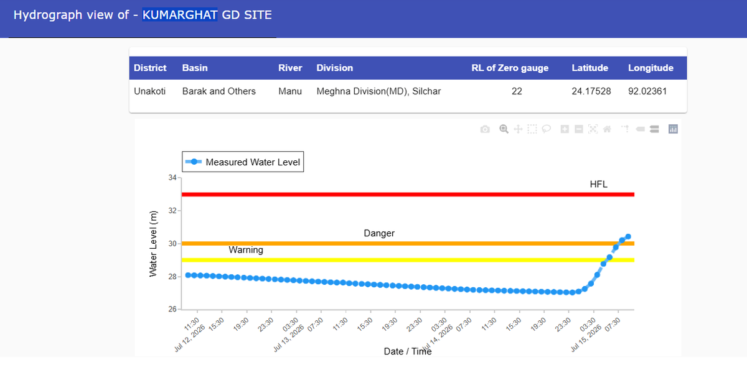
Task: Click the Barak and Others cell
Action: [x=219, y=91]
